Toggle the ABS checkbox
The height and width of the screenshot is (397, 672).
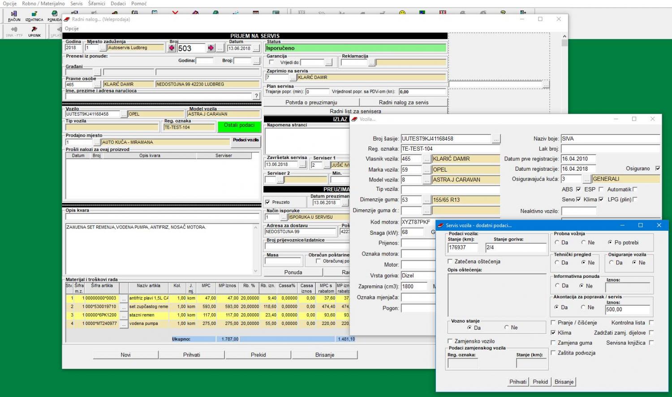pyautogui.click(x=578, y=190)
